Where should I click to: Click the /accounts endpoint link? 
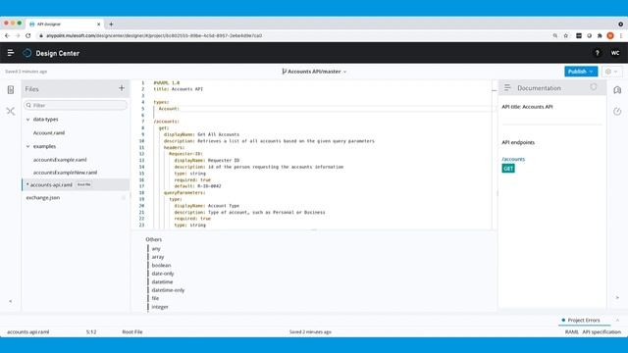pyautogui.click(x=513, y=159)
